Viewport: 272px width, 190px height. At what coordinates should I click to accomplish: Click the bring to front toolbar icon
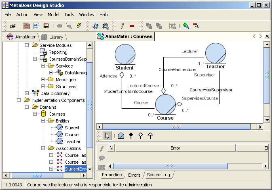[149, 26]
